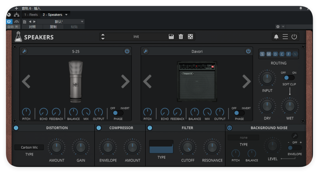Click the F routing module

[x=288, y=54]
